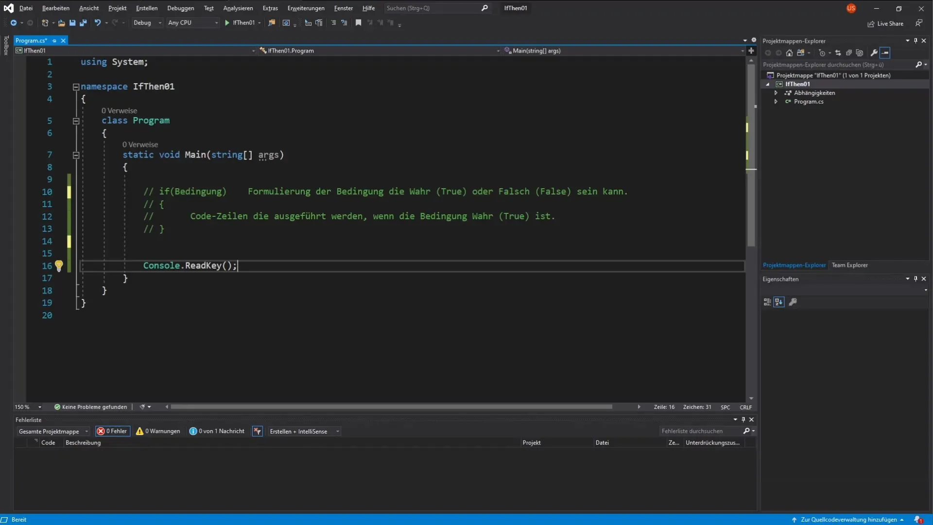Screen dimensions: 933x525
Task: Toggle preview selected items in Projektmappen-Explorer
Action: click(885, 53)
